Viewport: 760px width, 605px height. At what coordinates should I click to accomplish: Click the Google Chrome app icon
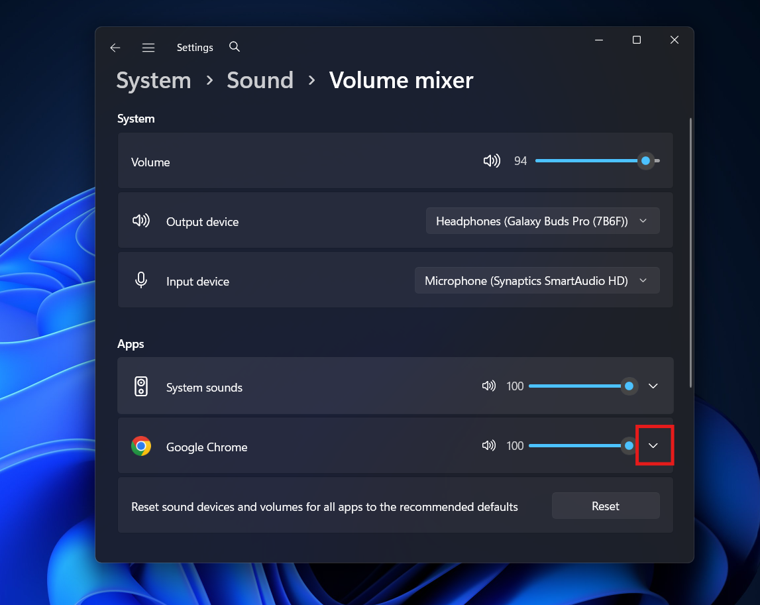click(141, 446)
